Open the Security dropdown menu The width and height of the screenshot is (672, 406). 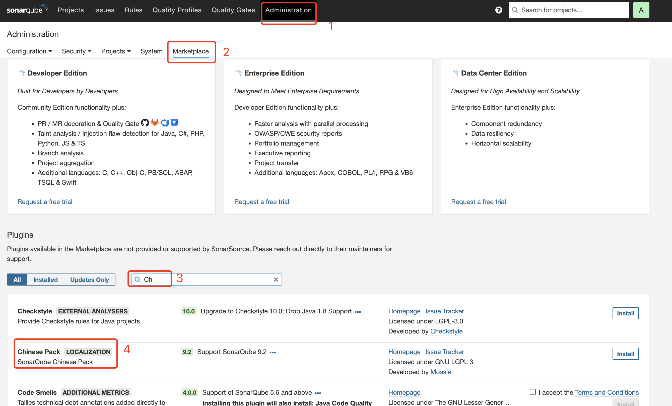(x=77, y=51)
